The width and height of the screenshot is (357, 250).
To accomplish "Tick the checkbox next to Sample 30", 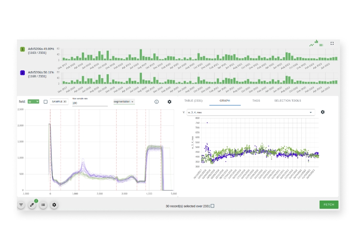I will tap(46, 102).
